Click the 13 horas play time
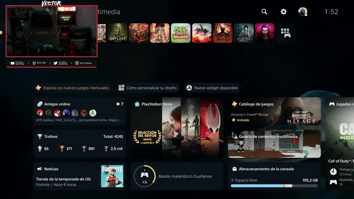354x199 pixels. pos(345,174)
